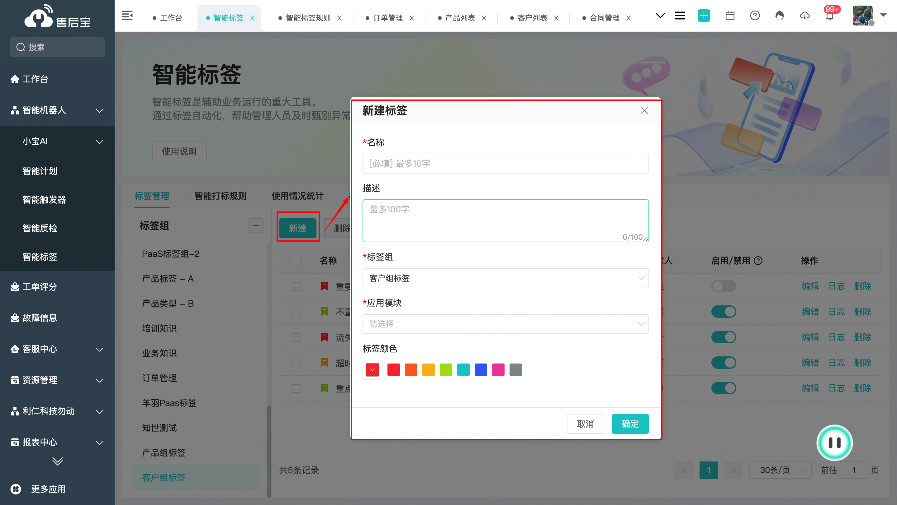
Task: Open the help question mark icon
Action: 755,16
